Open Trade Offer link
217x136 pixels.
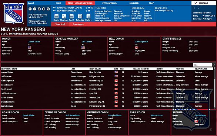click(x=100, y=16)
